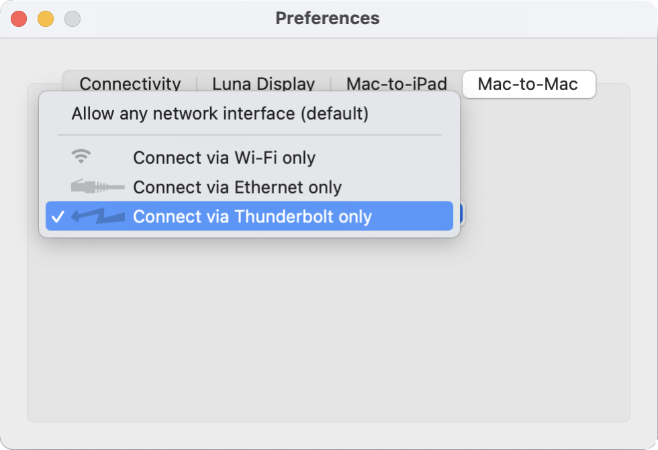Go to the Mac-to-iPad tab
The width and height of the screenshot is (658, 450).
pos(396,83)
